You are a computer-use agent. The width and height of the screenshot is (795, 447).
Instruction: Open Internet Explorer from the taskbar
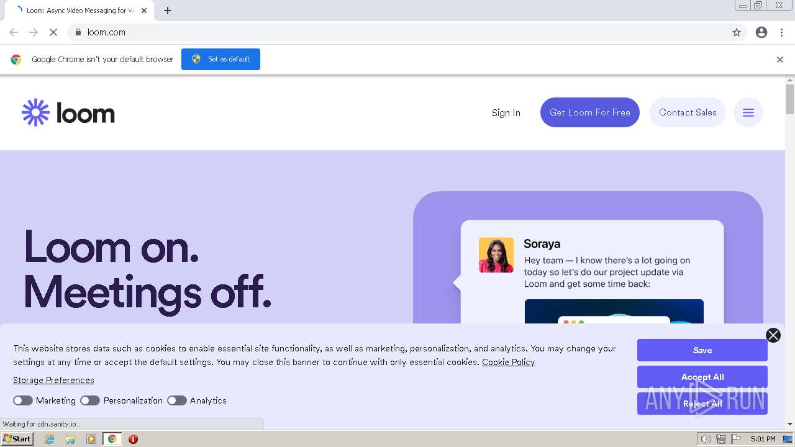(x=50, y=439)
